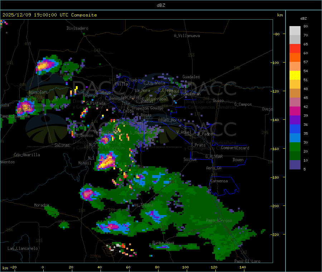Click the J_Prats label
The height and width of the screenshot is (272, 322).
pyautogui.click(x=198, y=145)
